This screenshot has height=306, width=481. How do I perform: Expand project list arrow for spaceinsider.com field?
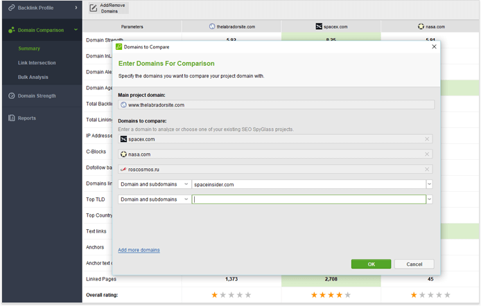click(x=430, y=184)
